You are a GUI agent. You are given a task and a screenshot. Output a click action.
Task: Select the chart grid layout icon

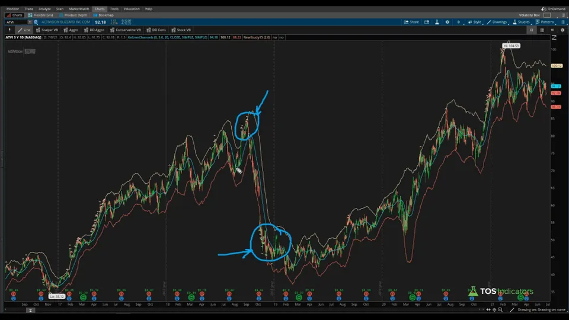542,30
